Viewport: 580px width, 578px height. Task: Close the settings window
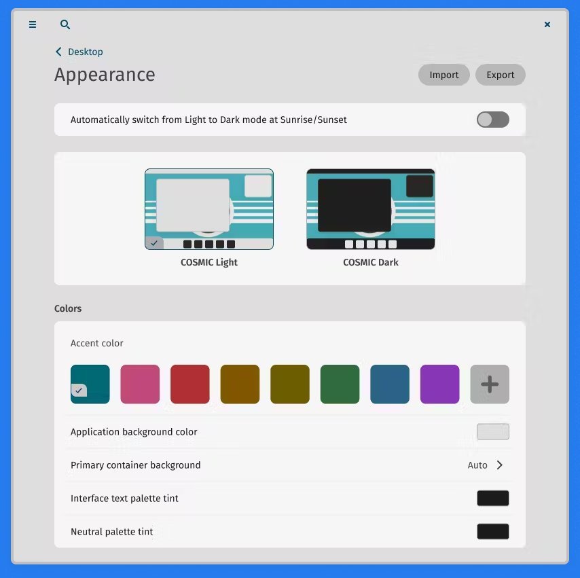pyautogui.click(x=547, y=24)
